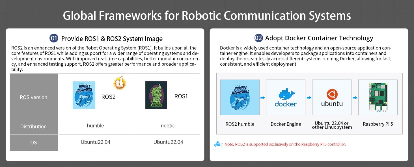
Task: Click the arrow between Docker and Ubuntu tiles
Action: coord(309,98)
